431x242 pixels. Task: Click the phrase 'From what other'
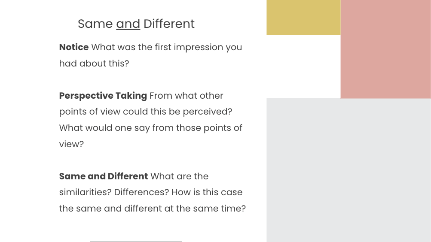[x=186, y=96]
